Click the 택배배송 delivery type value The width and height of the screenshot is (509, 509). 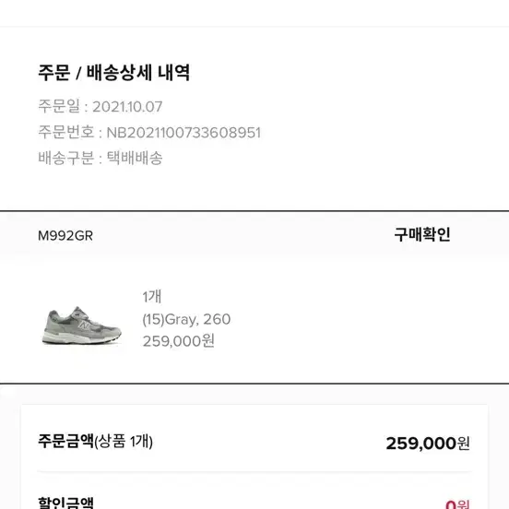tap(135, 158)
